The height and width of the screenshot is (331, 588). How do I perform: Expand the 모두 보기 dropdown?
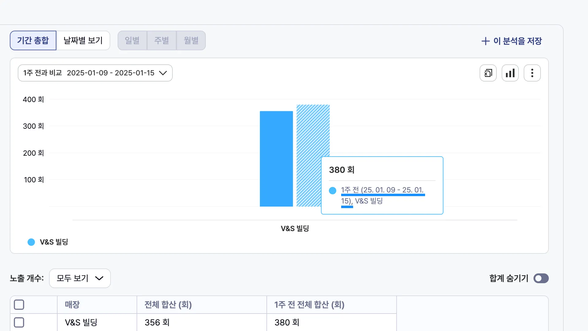click(80, 278)
